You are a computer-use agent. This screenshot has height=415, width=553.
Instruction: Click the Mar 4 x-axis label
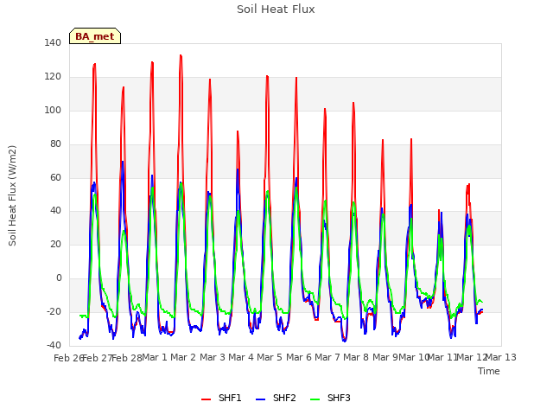241,357
